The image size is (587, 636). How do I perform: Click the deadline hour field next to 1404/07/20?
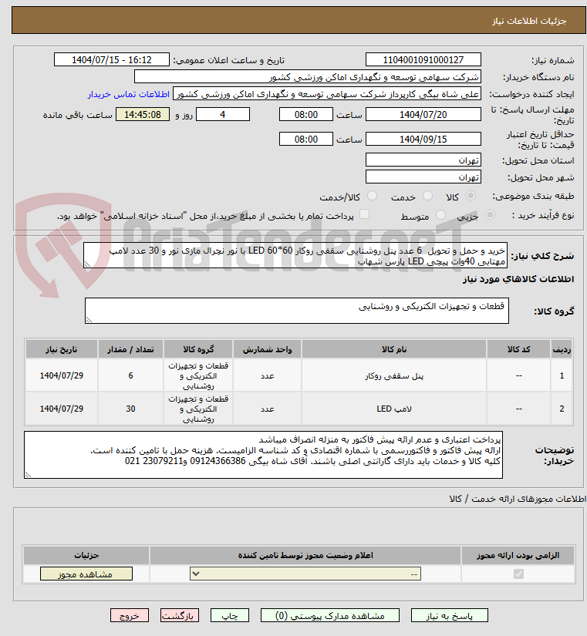[306, 114]
